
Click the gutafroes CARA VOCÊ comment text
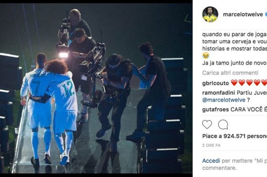point(249,110)
